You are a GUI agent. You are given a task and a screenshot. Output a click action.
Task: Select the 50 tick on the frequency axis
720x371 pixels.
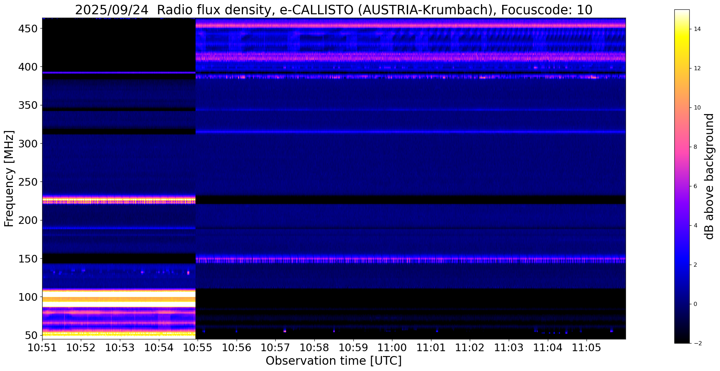point(31,336)
